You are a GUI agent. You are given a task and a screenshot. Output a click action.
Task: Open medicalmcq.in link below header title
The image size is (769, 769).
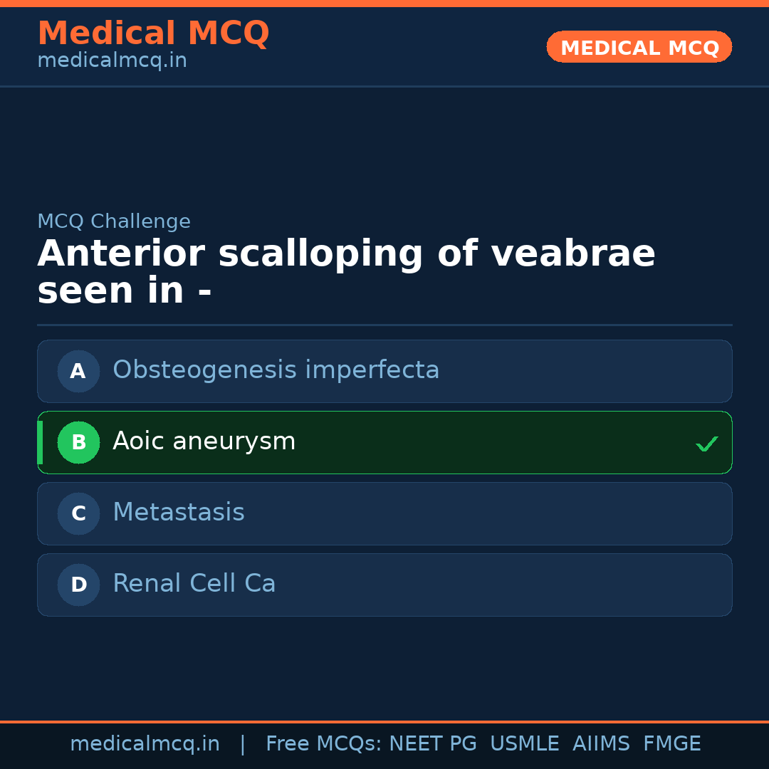[112, 61]
